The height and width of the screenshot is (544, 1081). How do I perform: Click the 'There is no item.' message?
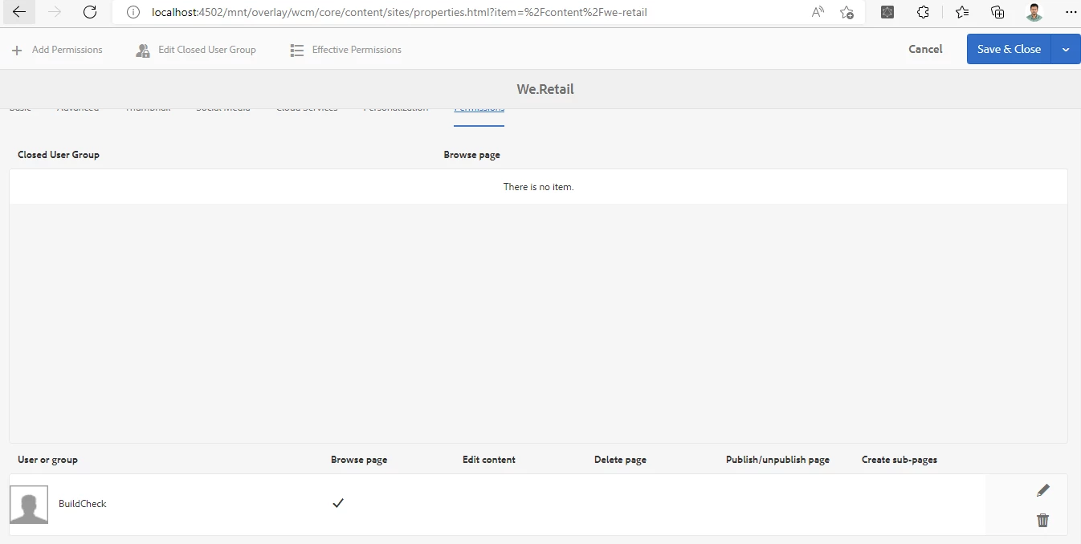click(x=538, y=187)
